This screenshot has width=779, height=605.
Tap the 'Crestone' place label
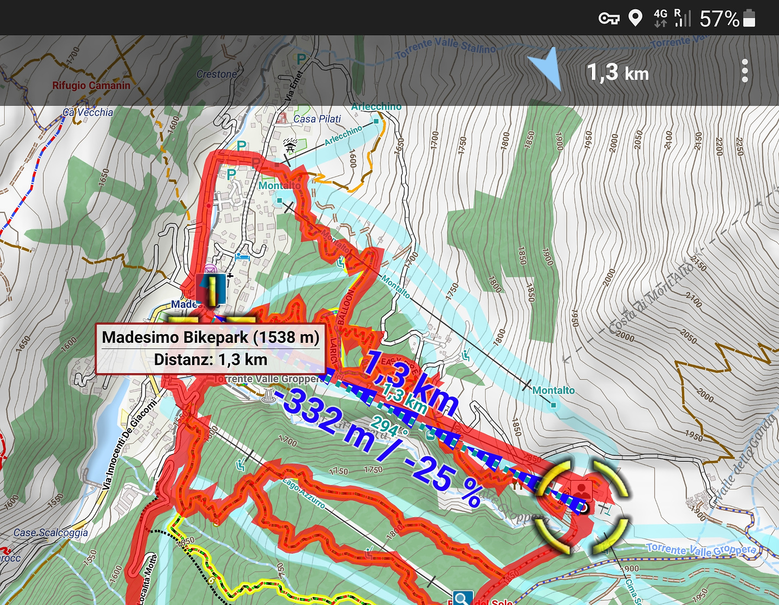click(216, 74)
